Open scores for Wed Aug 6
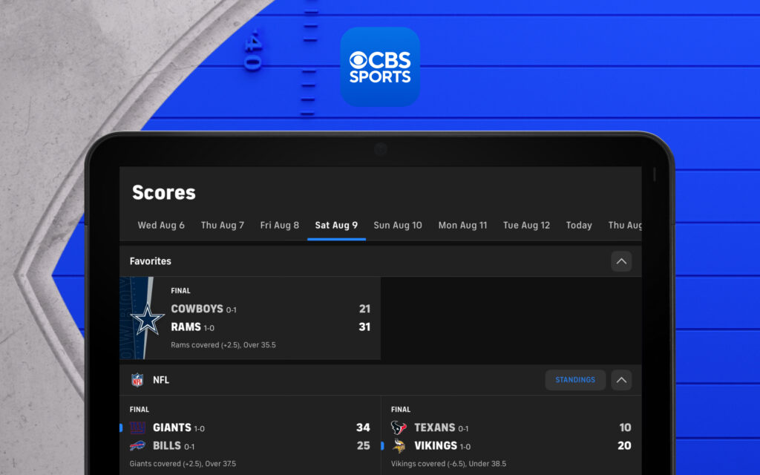Screen dimensions: 760x475 [161, 225]
